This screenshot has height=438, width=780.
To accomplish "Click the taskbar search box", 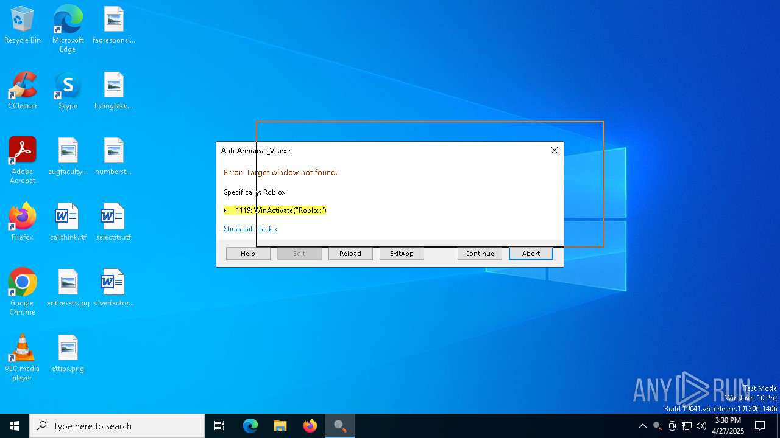I will (x=117, y=426).
